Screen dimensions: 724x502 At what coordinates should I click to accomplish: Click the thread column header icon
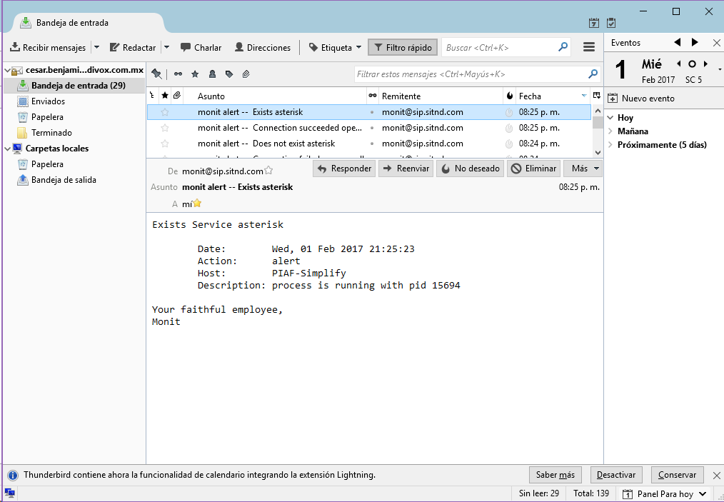click(x=152, y=96)
